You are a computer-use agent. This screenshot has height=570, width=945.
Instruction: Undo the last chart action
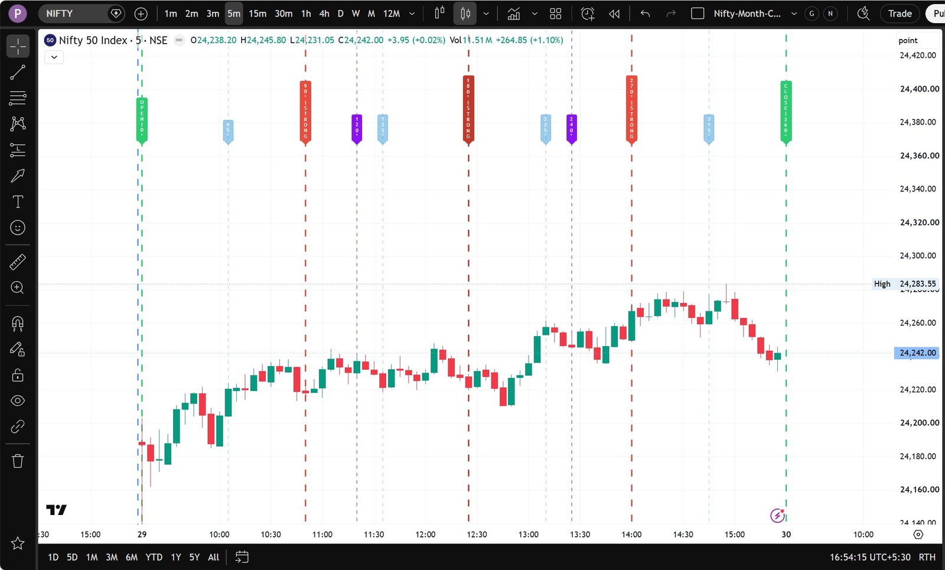(x=645, y=14)
